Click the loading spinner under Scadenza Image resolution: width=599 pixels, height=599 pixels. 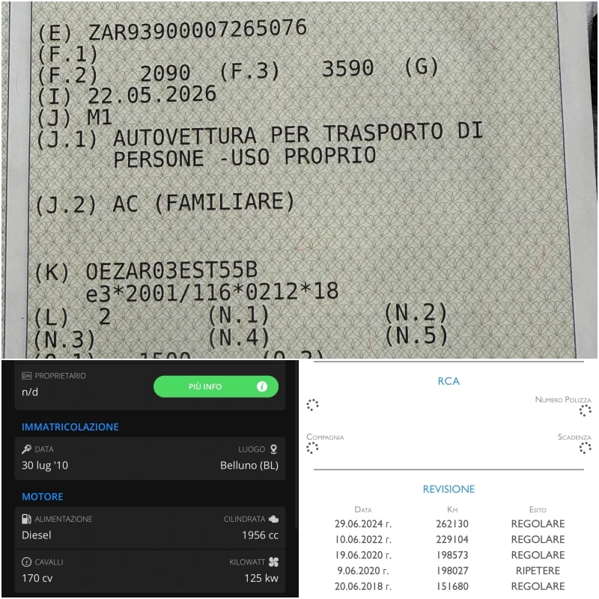(x=585, y=448)
